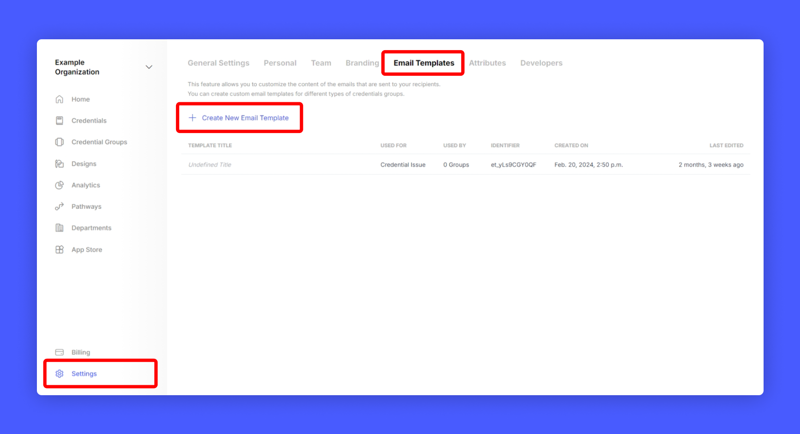
Task: Click the Billing card icon
Action: [x=60, y=352]
